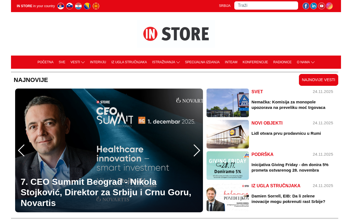352x220 pixels.
Task: Click the date next to NOVI OBJEKTI
Action: click(x=323, y=123)
